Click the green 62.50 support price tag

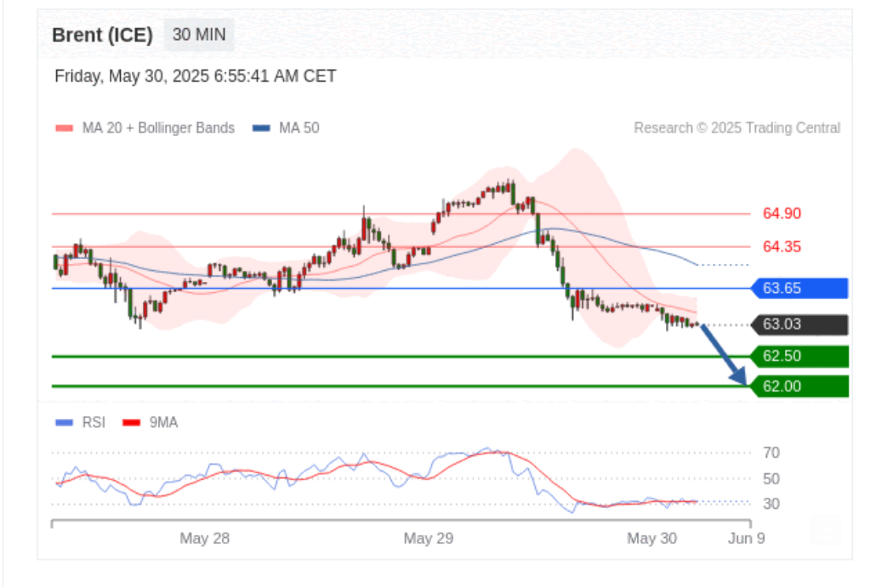799,356
